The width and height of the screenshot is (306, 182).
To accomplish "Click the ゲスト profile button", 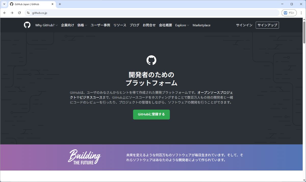I will pos(289,13).
